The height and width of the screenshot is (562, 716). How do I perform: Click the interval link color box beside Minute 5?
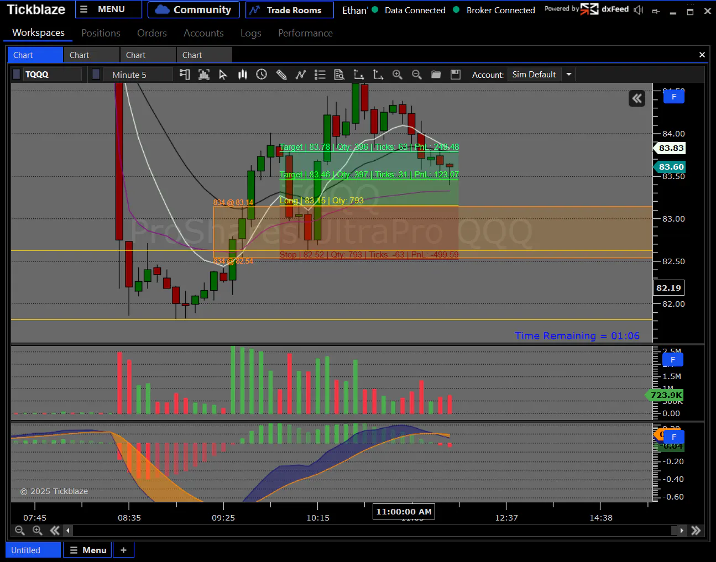[x=96, y=74]
